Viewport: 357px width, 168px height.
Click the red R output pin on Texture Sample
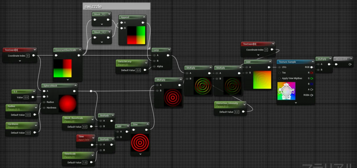312,72
